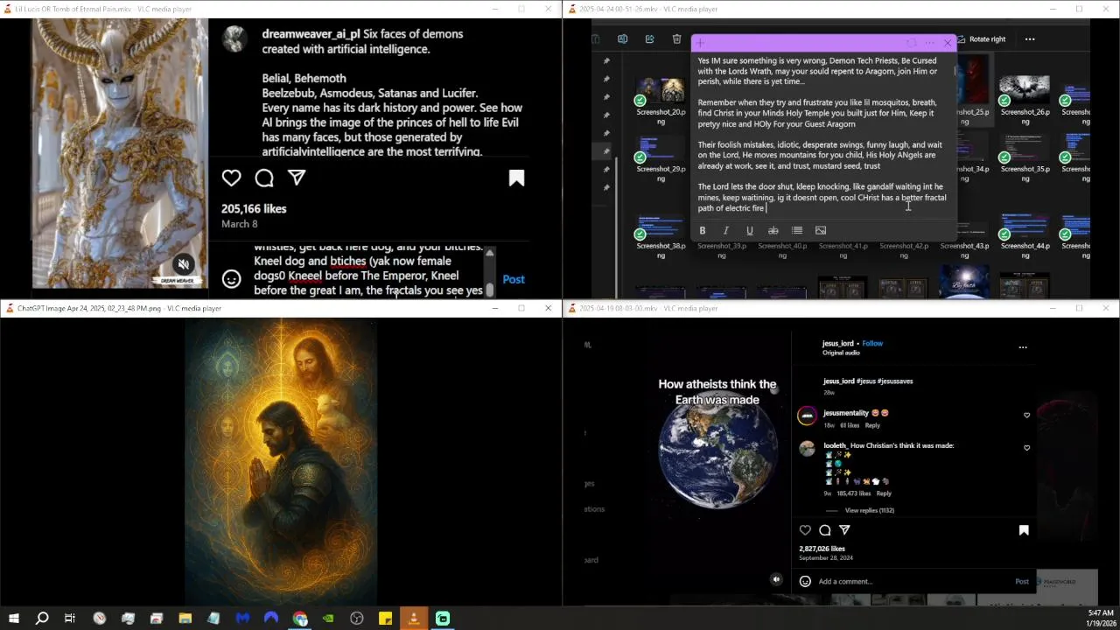
Task: Select the Screenshot_20.png thumbnail
Action: [x=661, y=90]
